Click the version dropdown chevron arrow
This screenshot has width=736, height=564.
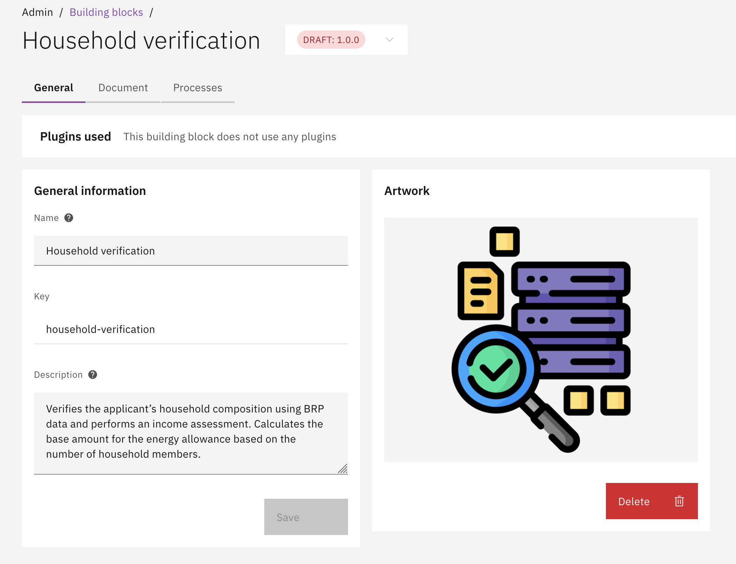coord(389,40)
